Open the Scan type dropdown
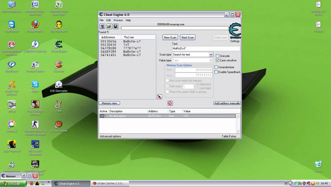Image resolution: width=331 pixels, height=187 pixels. [211, 55]
